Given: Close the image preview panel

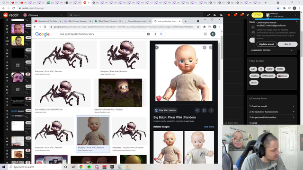Looking at the screenshot, I should 157,47.
